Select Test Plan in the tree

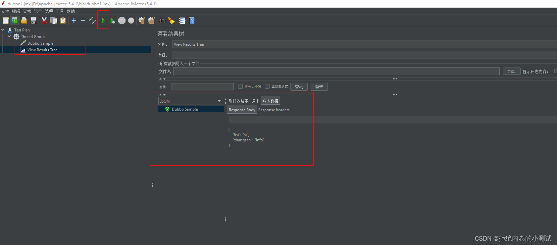tap(22, 30)
